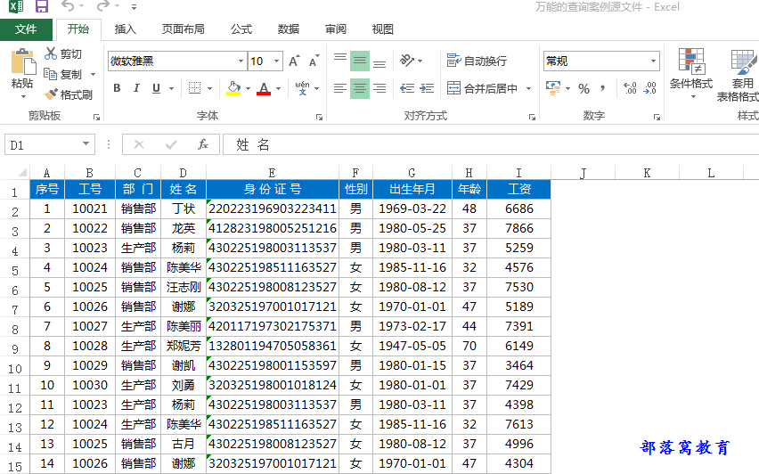Switch to 数据 Data tab

tap(288, 29)
